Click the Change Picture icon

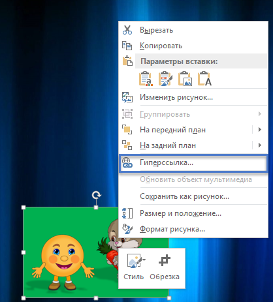click(127, 97)
